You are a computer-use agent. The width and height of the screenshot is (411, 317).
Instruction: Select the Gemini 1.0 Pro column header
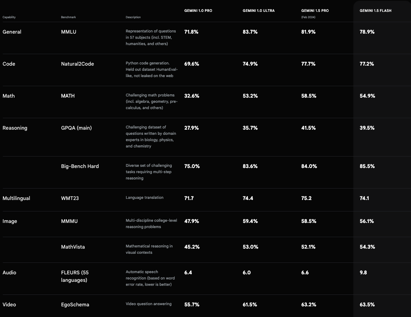(x=198, y=11)
